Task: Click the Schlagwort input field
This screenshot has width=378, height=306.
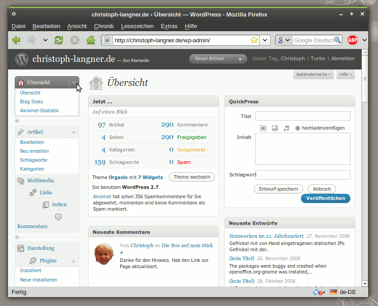Action: [303, 175]
